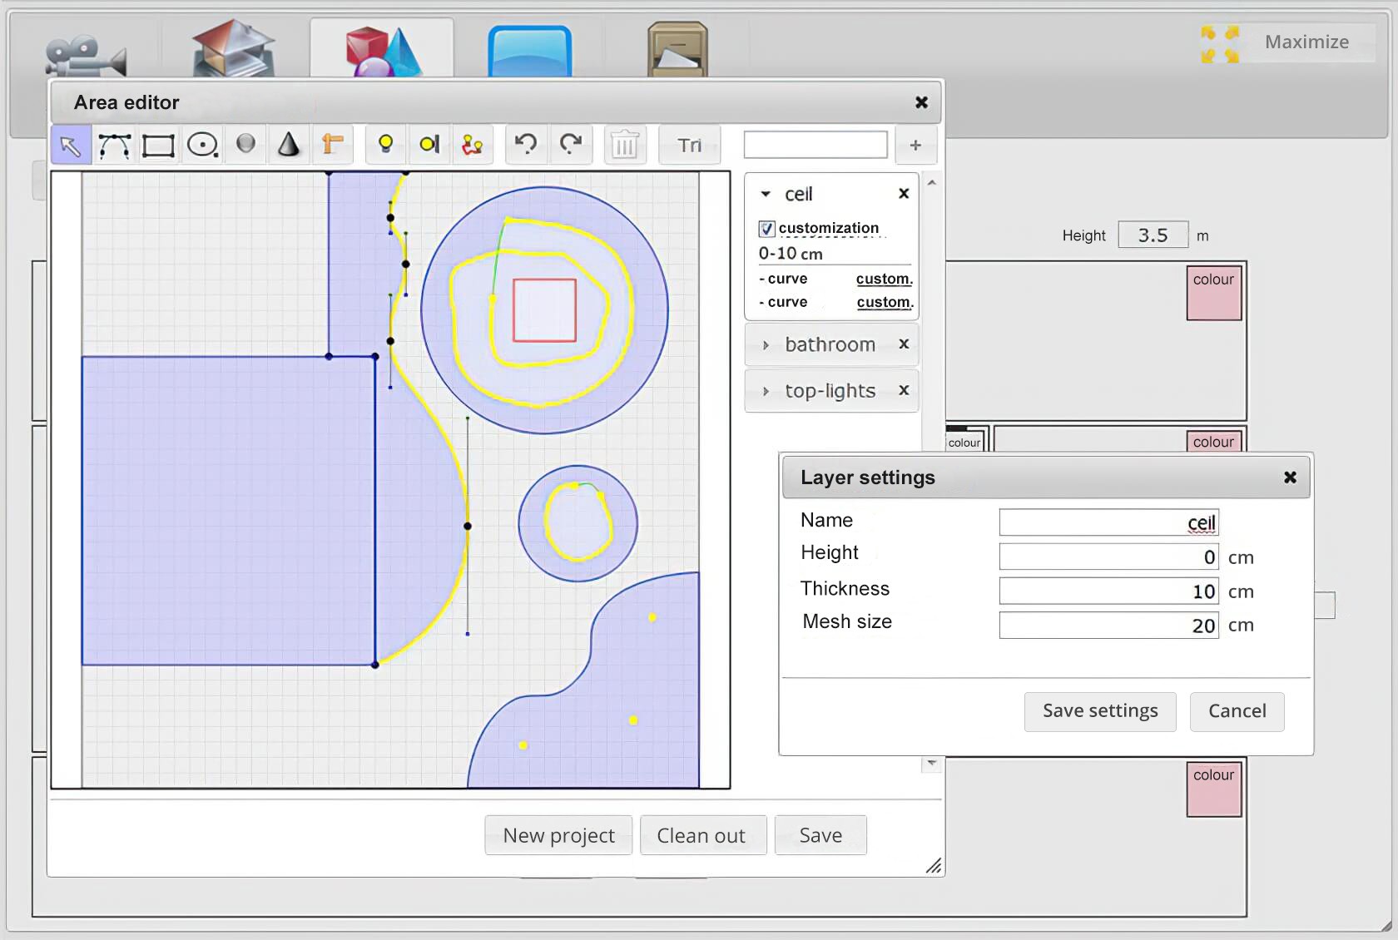The width and height of the screenshot is (1398, 940).
Task: Expand the top-lights layer
Action: (x=766, y=391)
